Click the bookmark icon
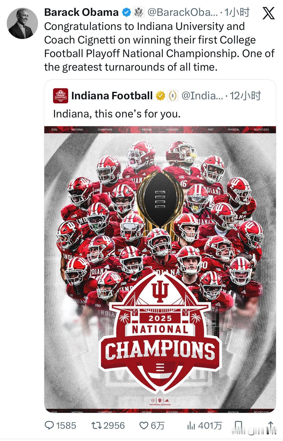The width and height of the screenshot is (283, 441). [238, 425]
